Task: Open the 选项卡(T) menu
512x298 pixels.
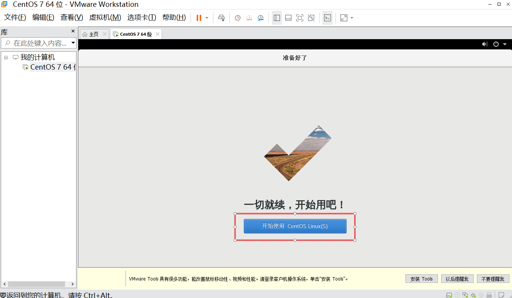Action: (142, 17)
